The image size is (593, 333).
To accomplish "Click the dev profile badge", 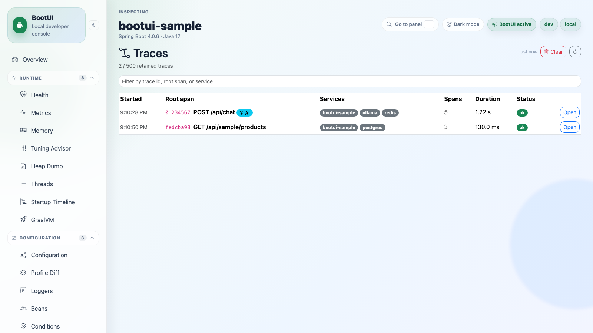I will [549, 24].
